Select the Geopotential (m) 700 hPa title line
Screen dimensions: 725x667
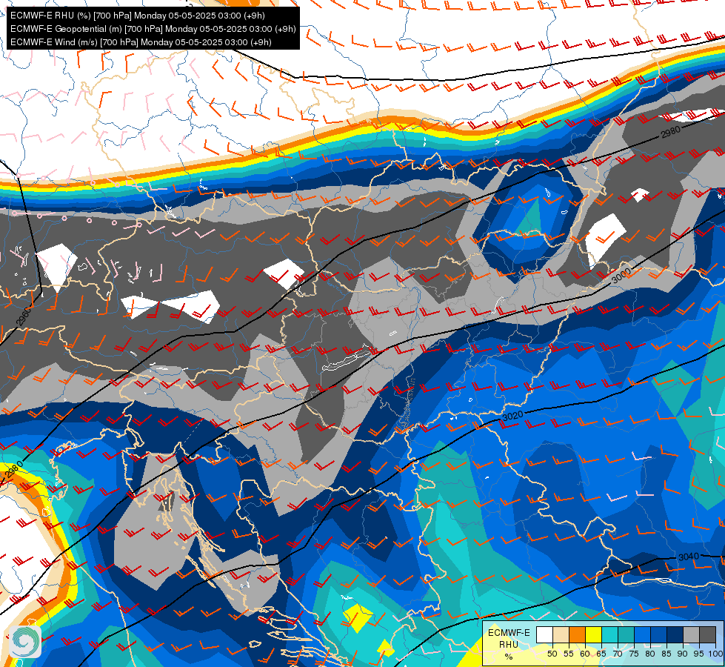click(x=153, y=29)
